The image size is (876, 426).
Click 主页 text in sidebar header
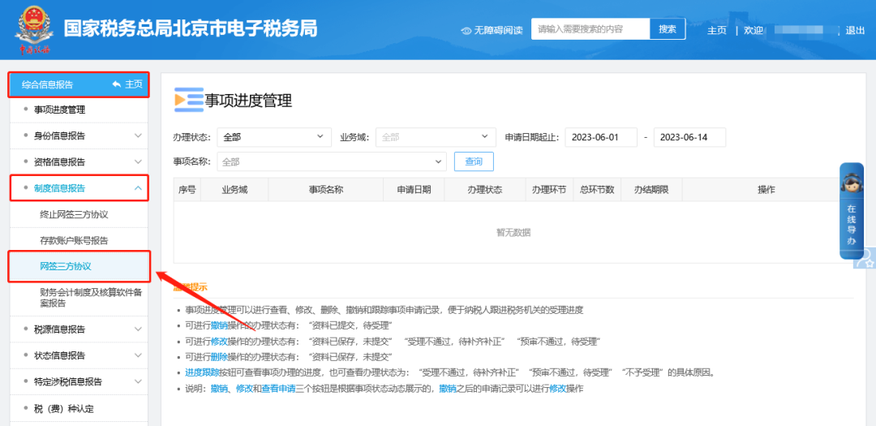(x=134, y=84)
